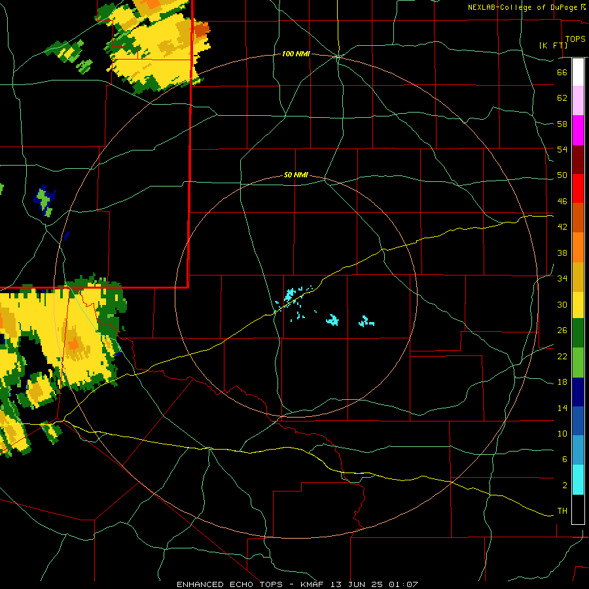
Task: Click the cyan swatch near 2 in the legend
Action: [x=578, y=480]
